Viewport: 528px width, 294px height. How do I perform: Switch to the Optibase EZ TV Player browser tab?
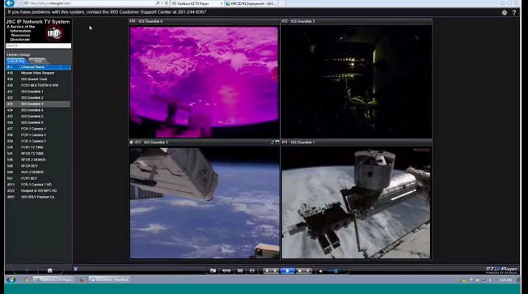tap(196, 4)
